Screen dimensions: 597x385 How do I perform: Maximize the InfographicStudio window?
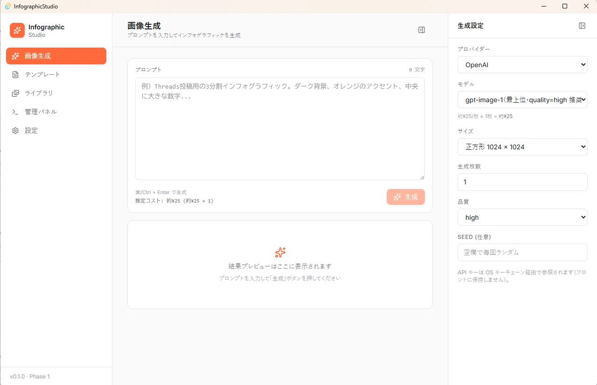point(565,7)
